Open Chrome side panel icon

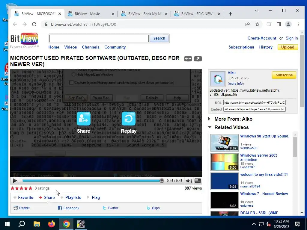[279, 24]
